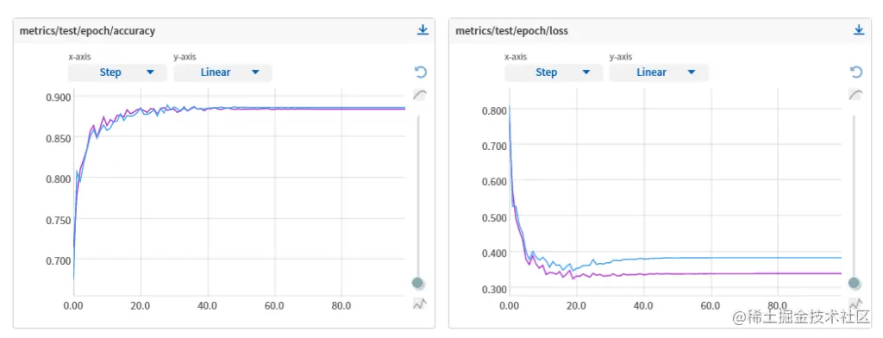The image size is (883, 338).
Task: Reset zoom on the accuracy chart
Action: 421,72
